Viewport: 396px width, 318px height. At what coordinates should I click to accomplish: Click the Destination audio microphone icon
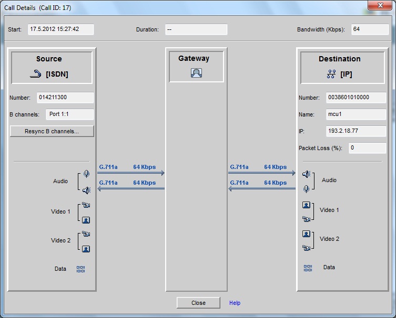(307, 189)
